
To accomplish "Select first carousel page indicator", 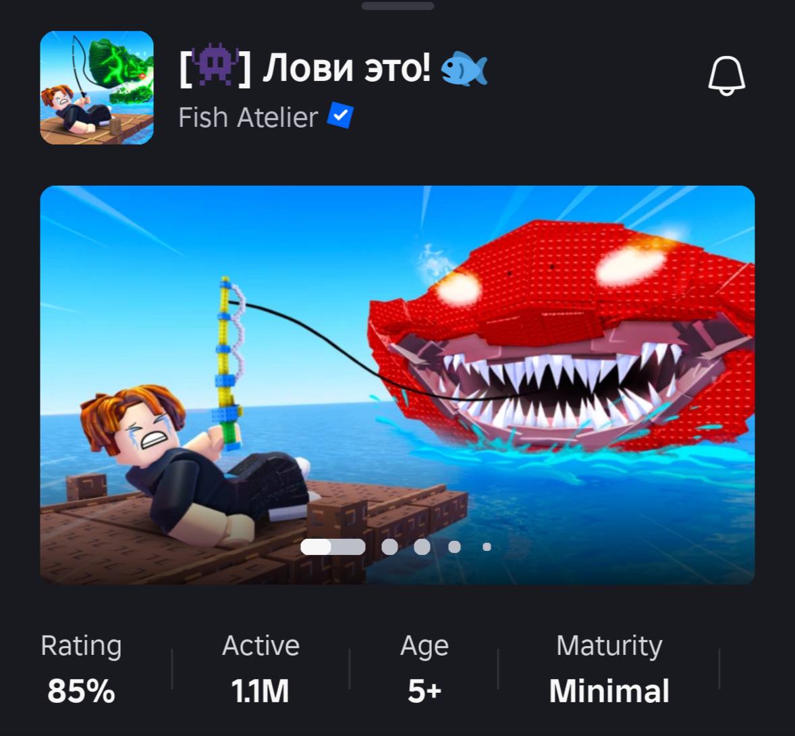I will tap(333, 547).
